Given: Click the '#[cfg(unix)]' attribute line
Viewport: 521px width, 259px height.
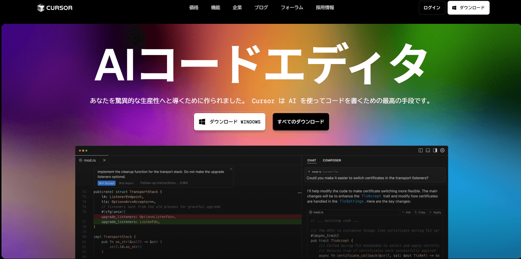Looking at the screenshot, I should [113, 212].
